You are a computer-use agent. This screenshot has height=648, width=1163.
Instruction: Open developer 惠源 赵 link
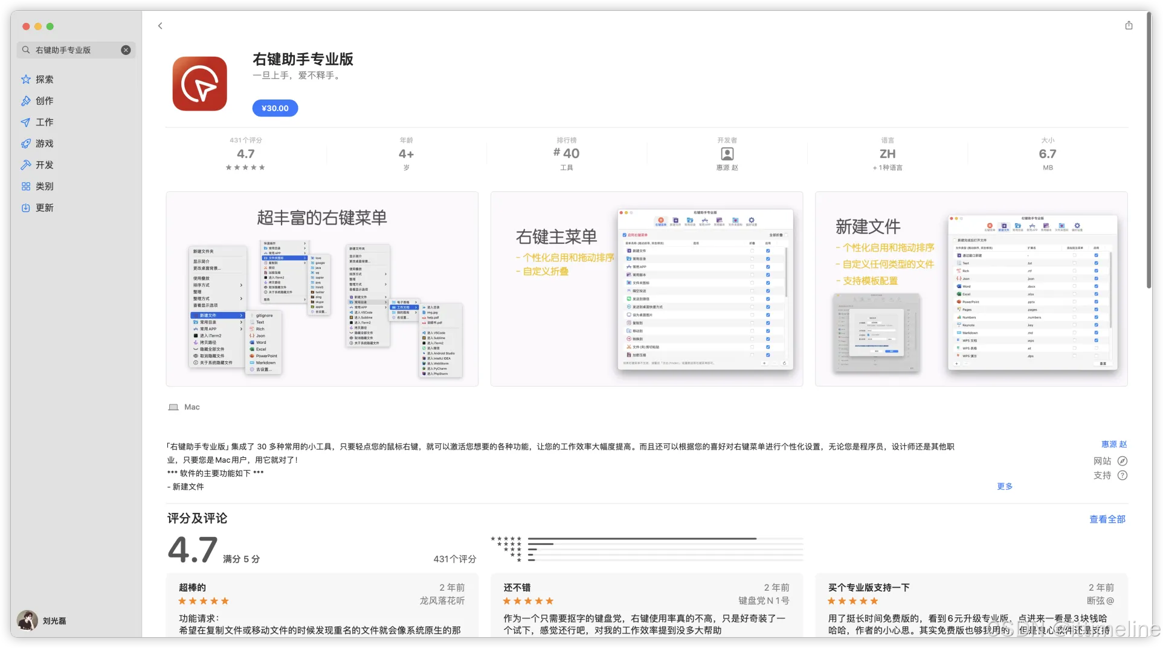(1114, 444)
